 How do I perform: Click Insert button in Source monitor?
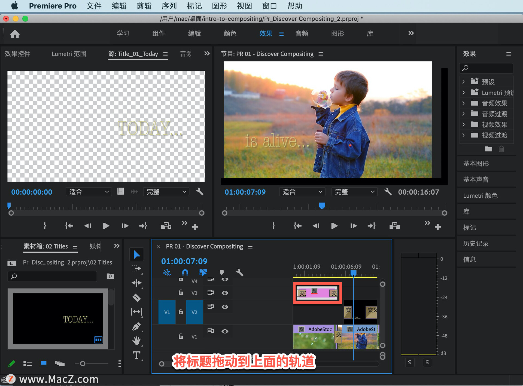pos(166,226)
